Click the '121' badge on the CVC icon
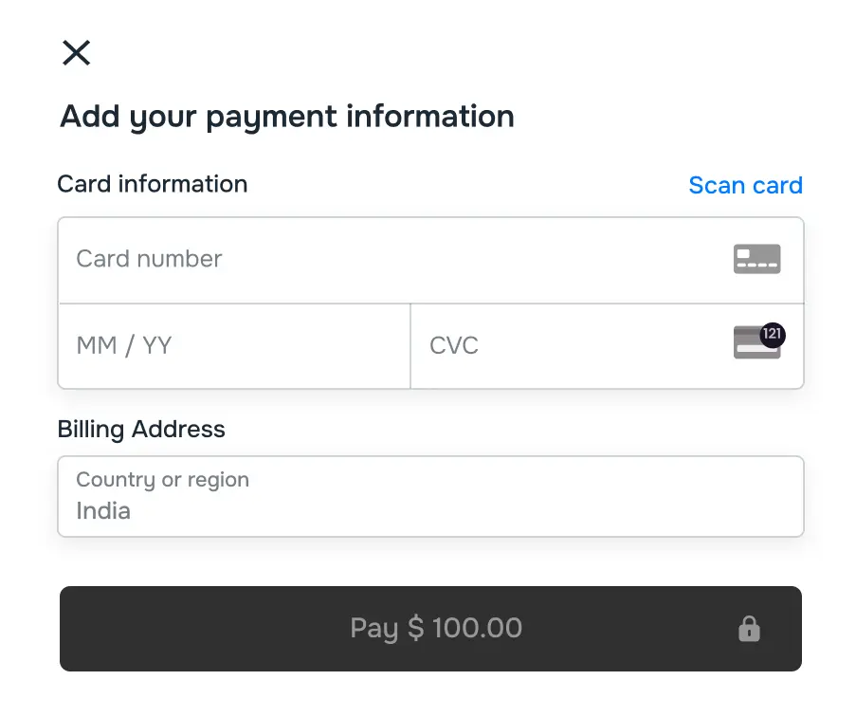Image resolution: width=856 pixels, height=717 pixels. point(771,334)
